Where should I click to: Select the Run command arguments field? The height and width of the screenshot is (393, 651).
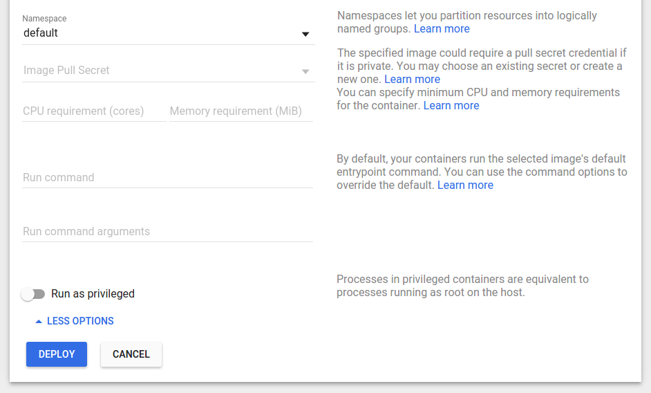click(x=167, y=232)
